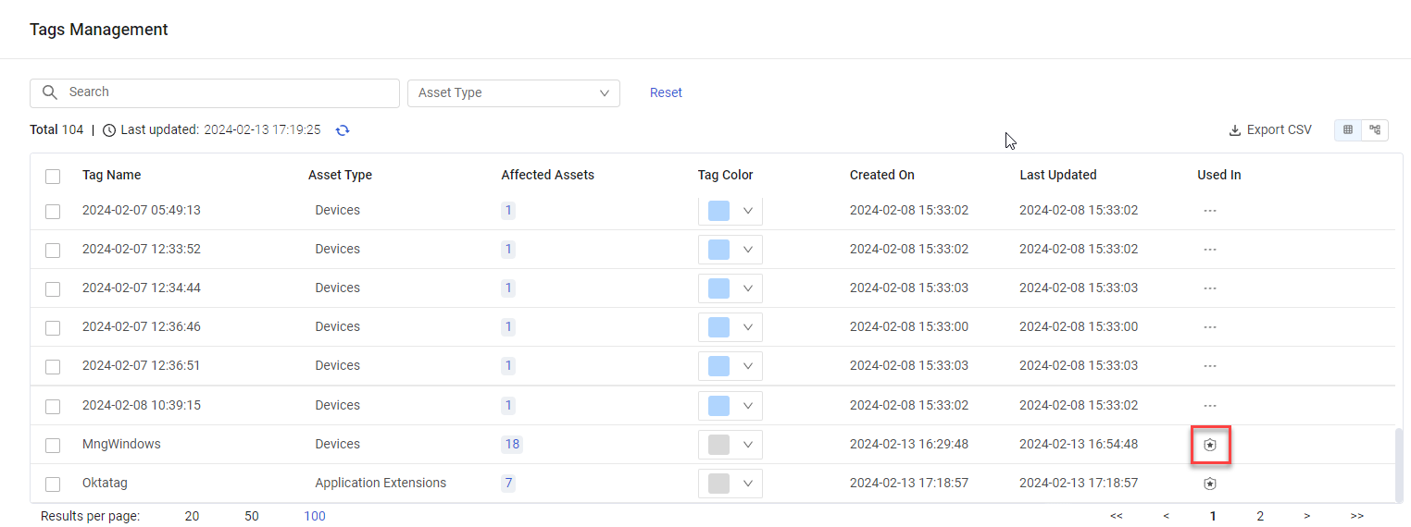This screenshot has height=527, width=1411.
Task: Check the box for tag 2024-02-07 12:36:46
Action: [53, 328]
